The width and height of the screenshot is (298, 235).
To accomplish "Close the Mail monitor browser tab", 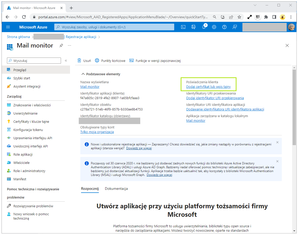I will click(x=62, y=8).
